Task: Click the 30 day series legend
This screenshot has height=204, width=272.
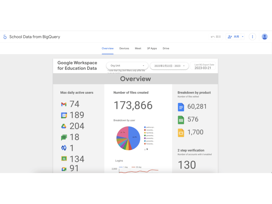Action: tap(137, 167)
